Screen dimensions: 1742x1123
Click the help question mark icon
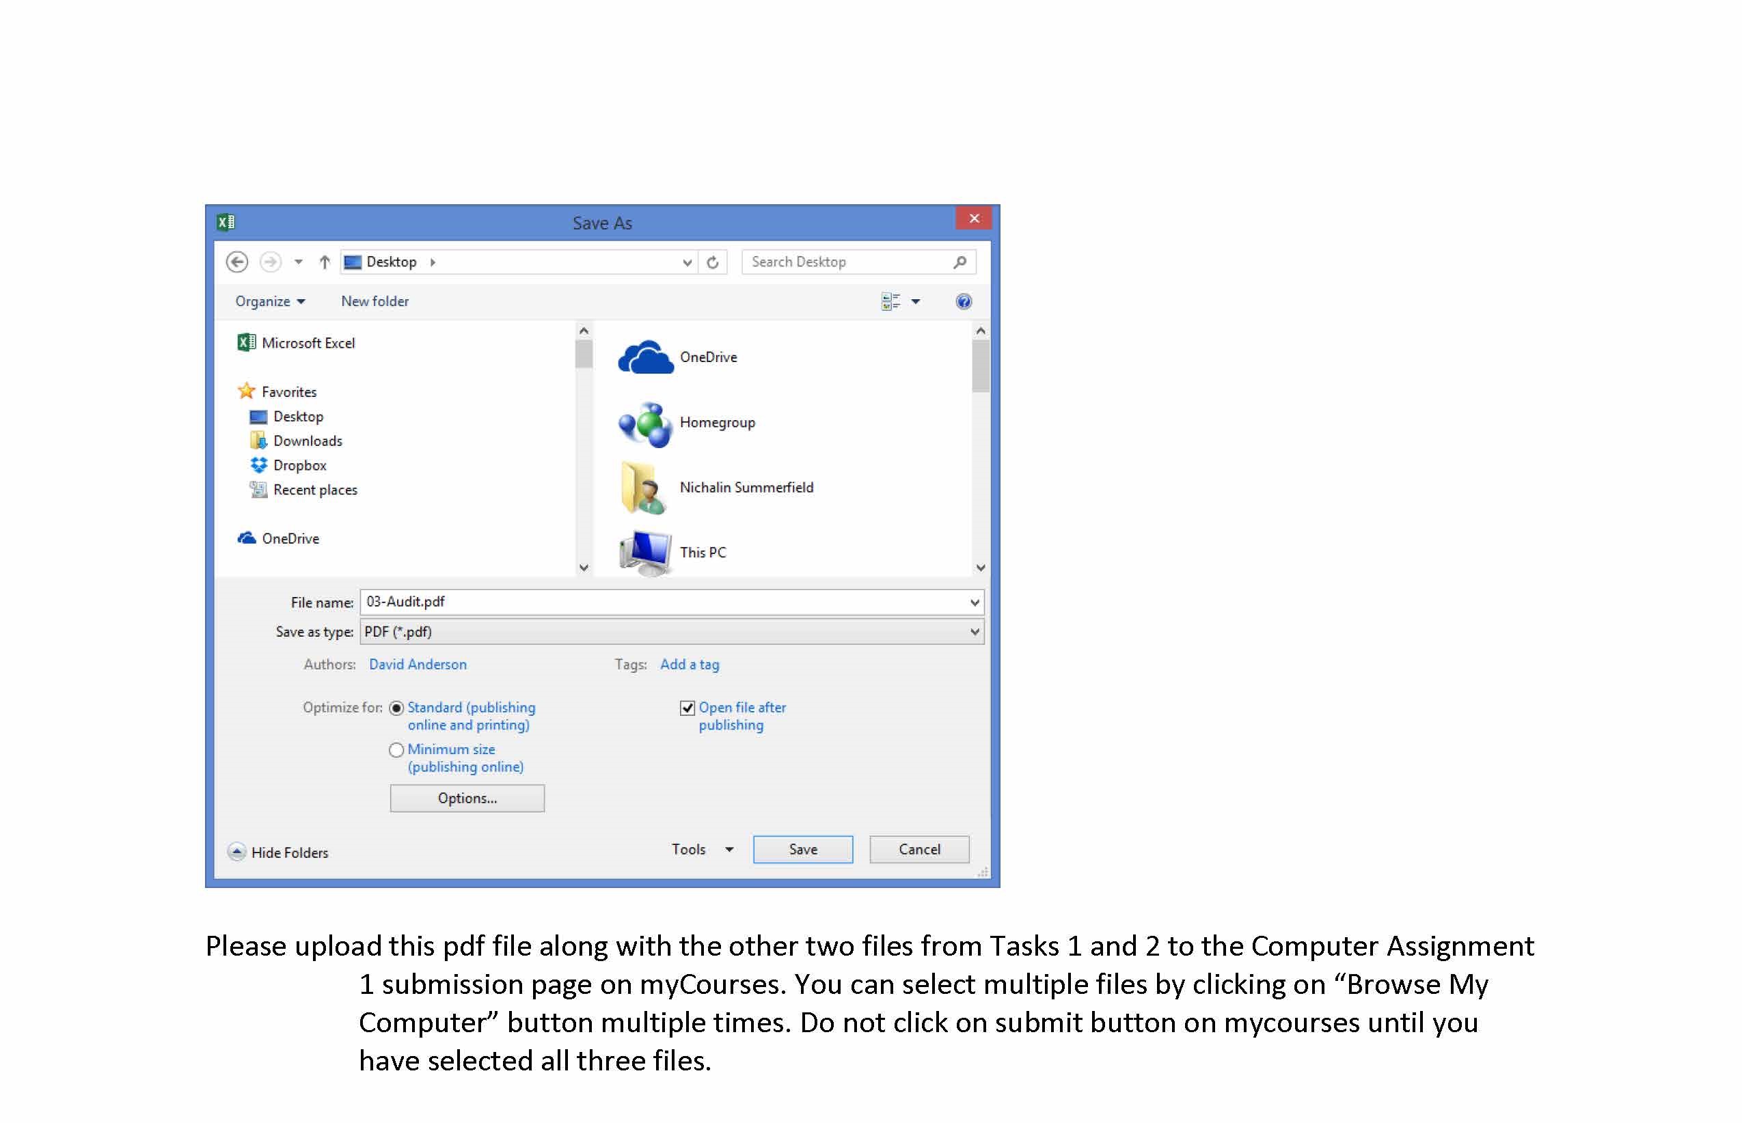[963, 301]
